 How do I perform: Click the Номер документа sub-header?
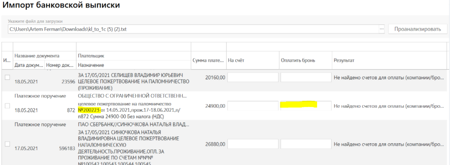tap(60, 65)
